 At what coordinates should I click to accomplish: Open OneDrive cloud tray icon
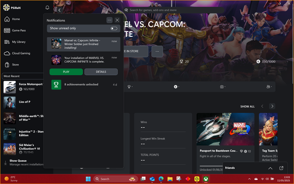pos(256,179)
